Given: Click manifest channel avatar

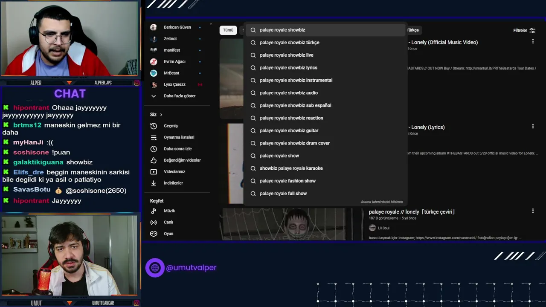Looking at the screenshot, I should 154,50.
